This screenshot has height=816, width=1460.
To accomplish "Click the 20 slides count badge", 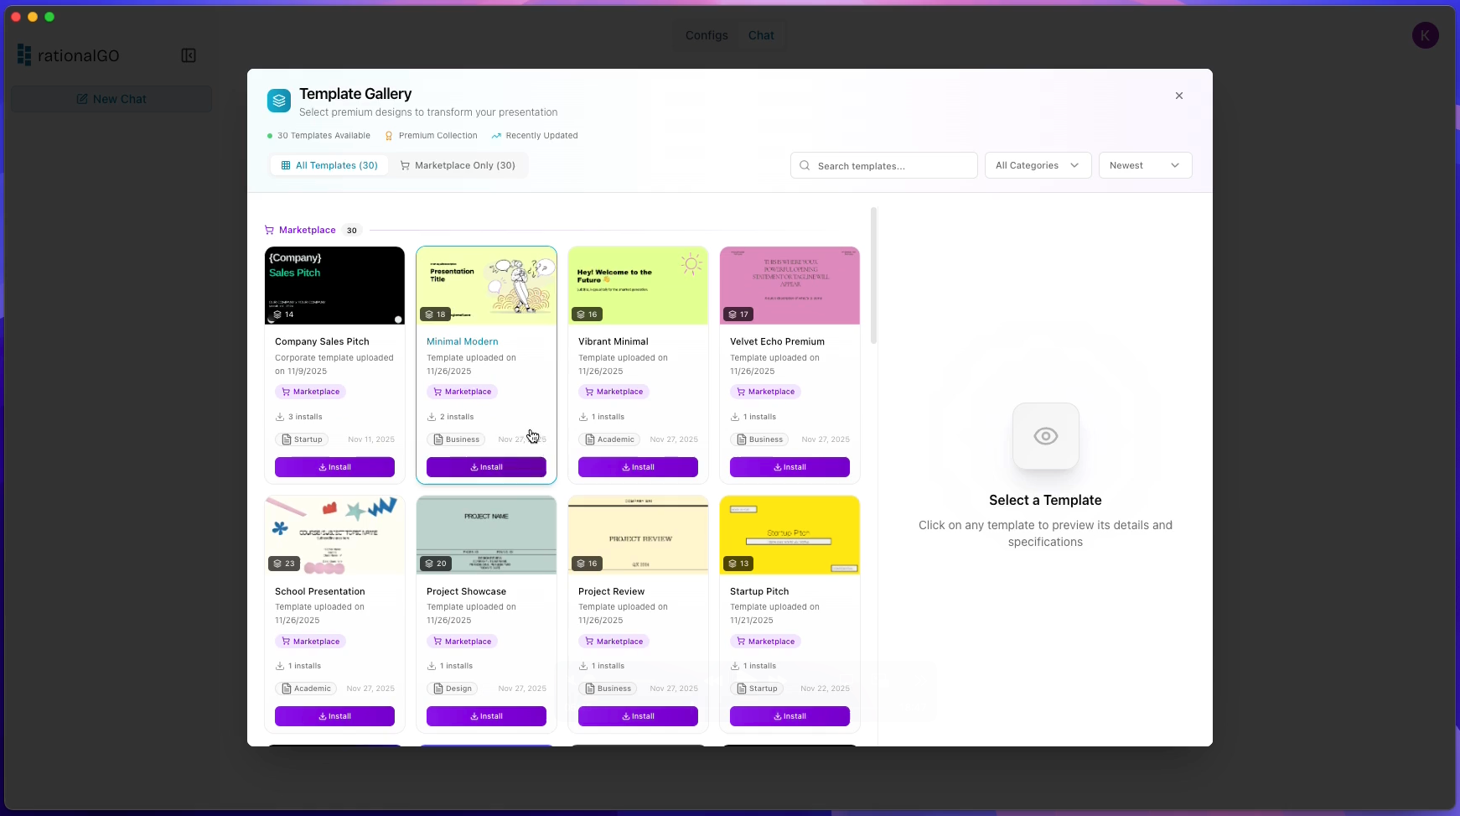I will pyautogui.click(x=436, y=564).
